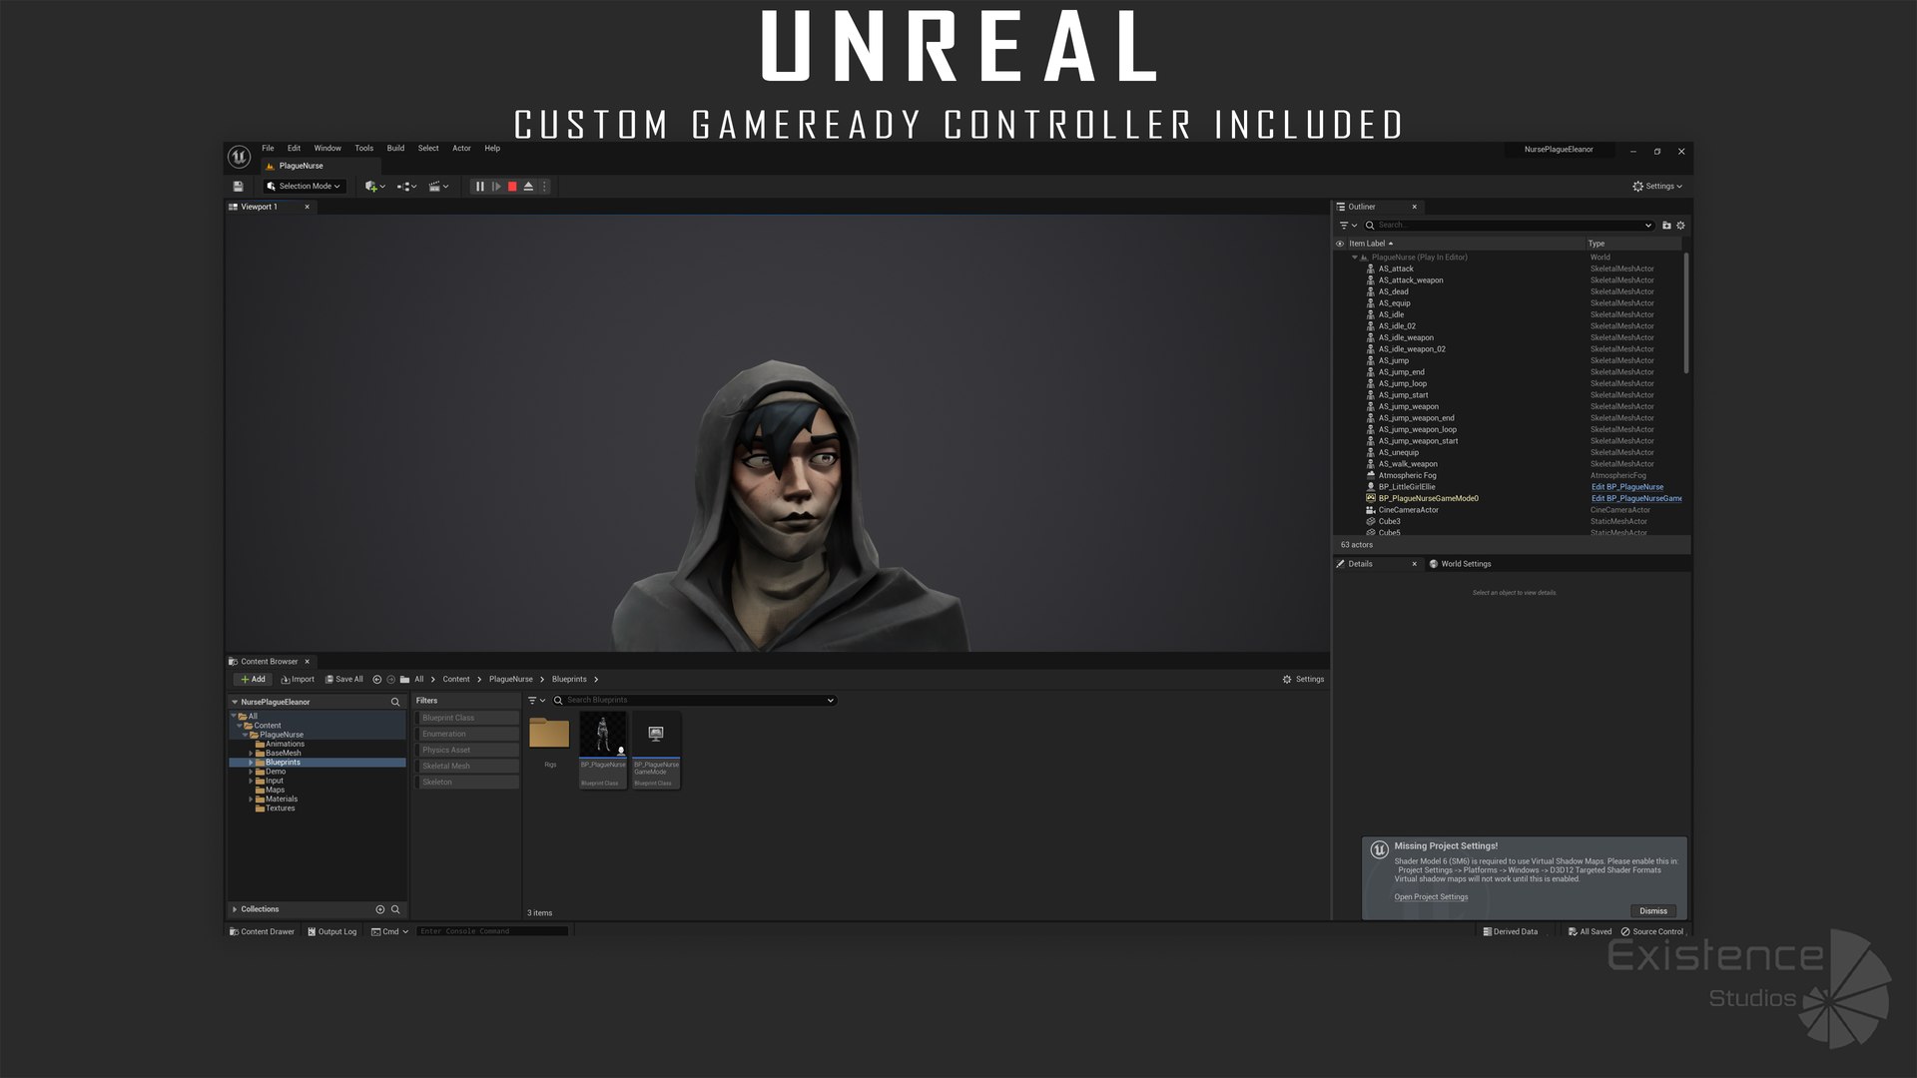1917x1078 pixels.
Task: Search the NursePlagueEleanor folder tree
Action: pyautogui.click(x=395, y=703)
